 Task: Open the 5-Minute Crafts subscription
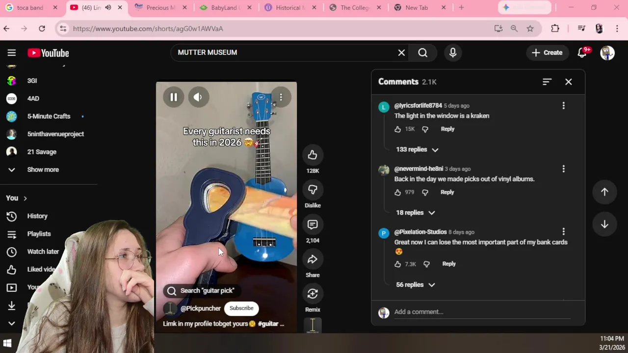tap(49, 116)
